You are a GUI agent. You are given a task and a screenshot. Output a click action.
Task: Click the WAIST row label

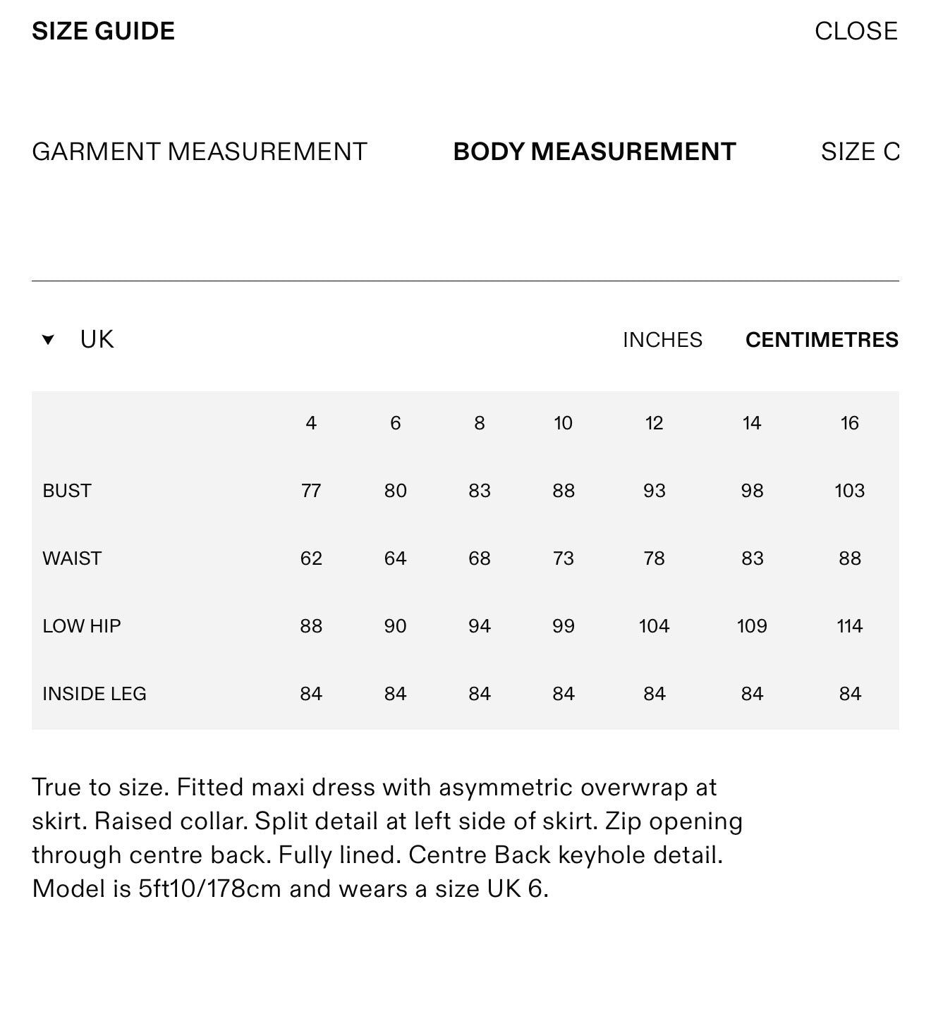tap(72, 558)
